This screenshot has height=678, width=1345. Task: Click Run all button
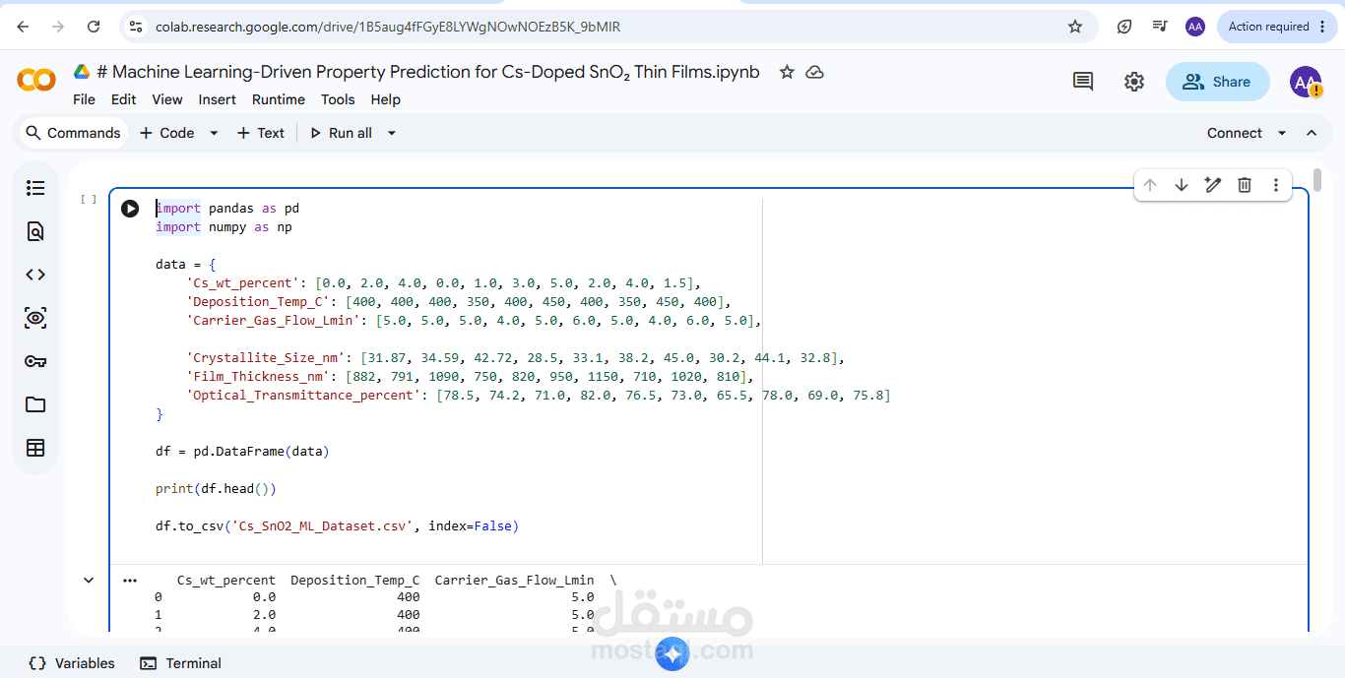coord(341,133)
